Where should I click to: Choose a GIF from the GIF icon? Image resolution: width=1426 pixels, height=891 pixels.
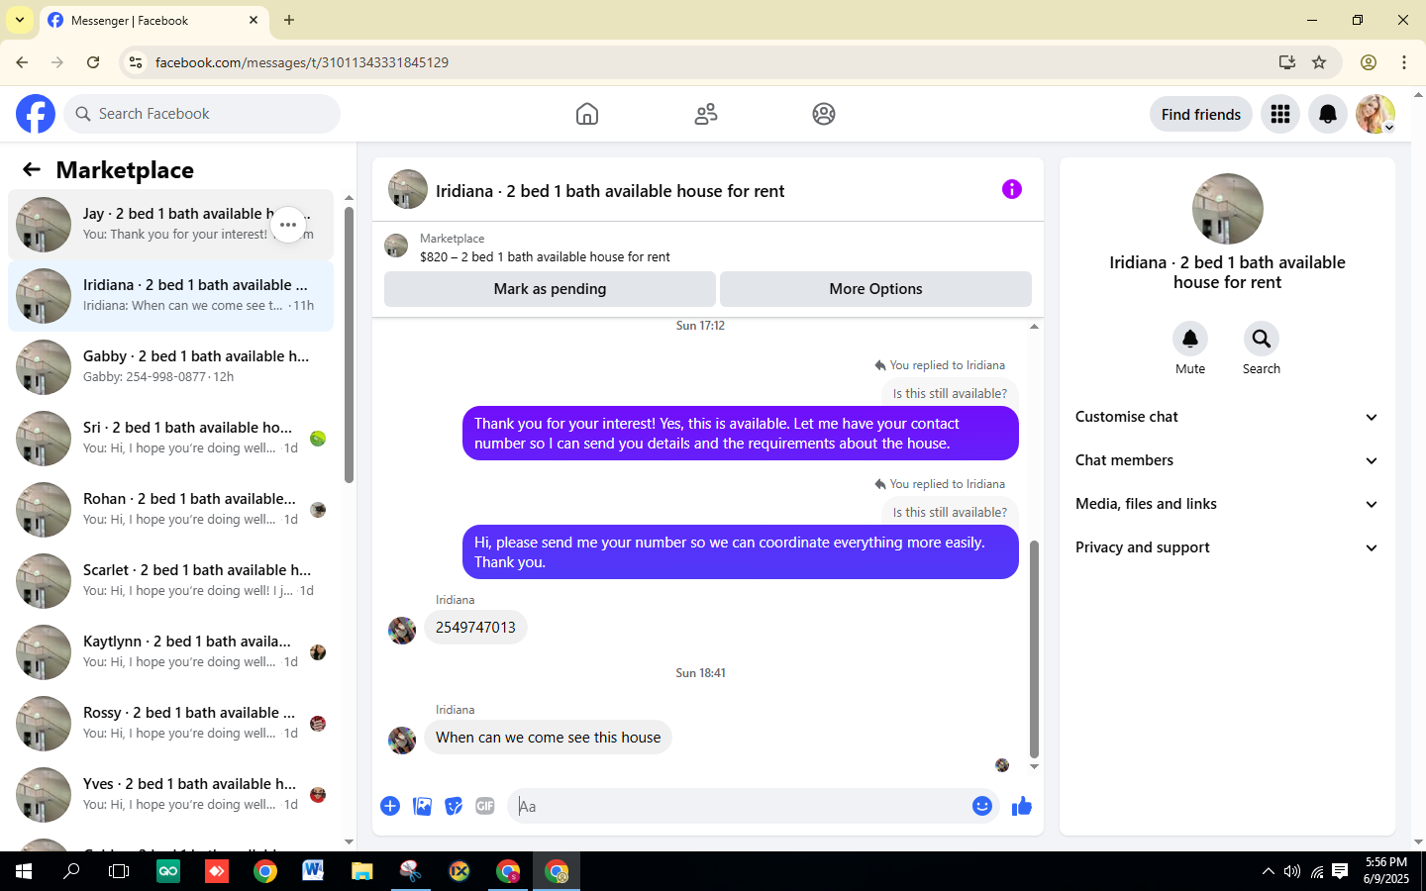(485, 806)
